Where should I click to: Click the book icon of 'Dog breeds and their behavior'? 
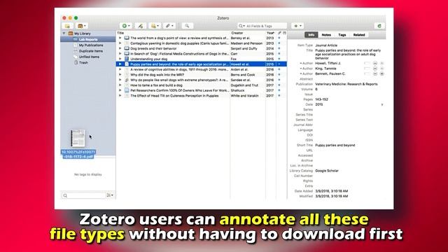127,48
